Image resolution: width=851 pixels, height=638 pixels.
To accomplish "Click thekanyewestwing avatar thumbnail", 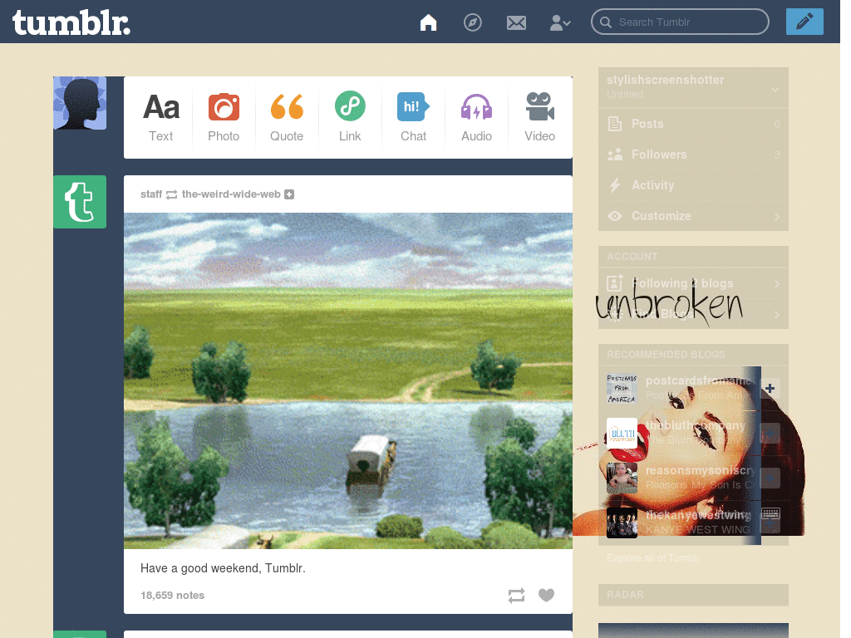I will pos(622,523).
